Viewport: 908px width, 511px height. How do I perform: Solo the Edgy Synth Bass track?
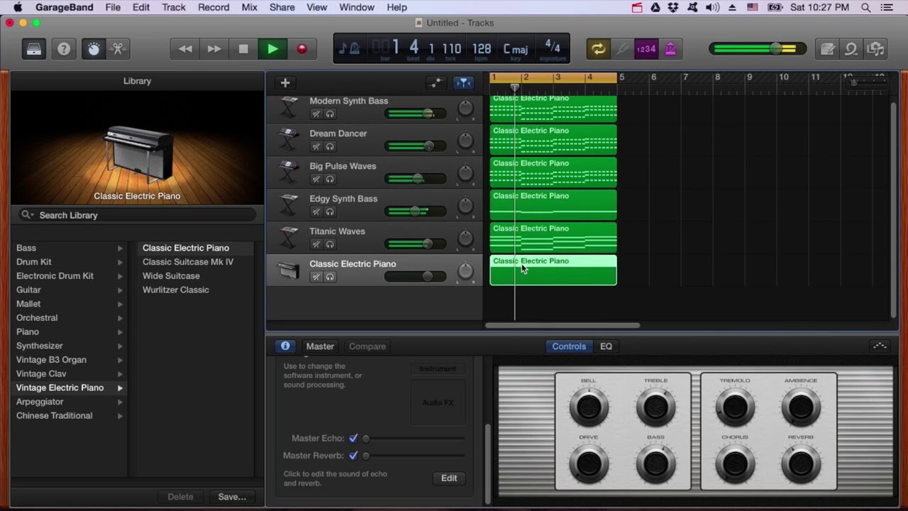click(330, 212)
